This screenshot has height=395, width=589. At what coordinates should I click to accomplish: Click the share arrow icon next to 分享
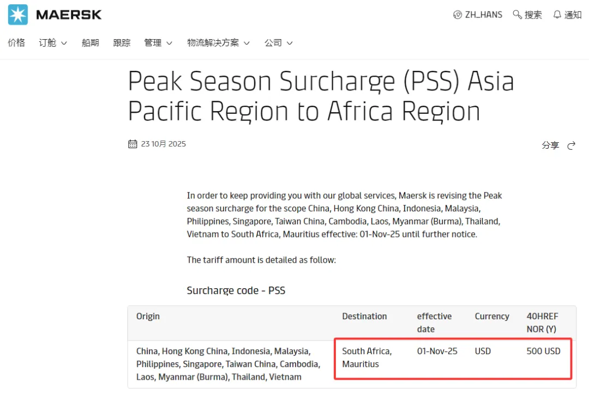(571, 145)
